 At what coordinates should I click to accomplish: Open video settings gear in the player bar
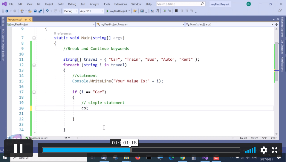[264, 150]
